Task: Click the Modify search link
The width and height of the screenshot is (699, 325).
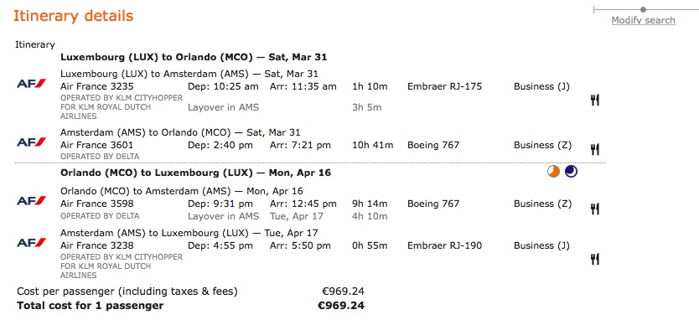Action: click(644, 20)
